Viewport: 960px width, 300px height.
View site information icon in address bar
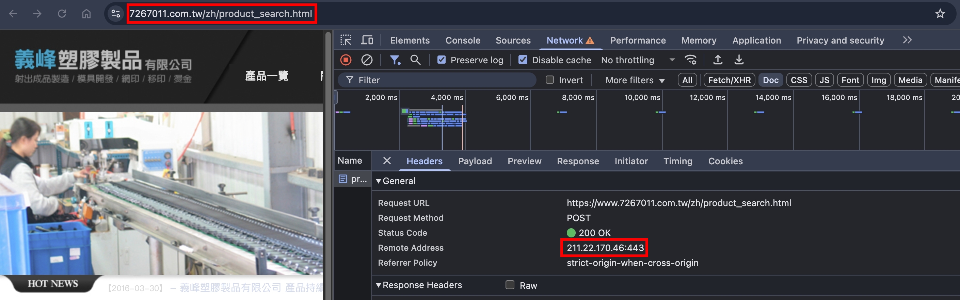click(116, 14)
